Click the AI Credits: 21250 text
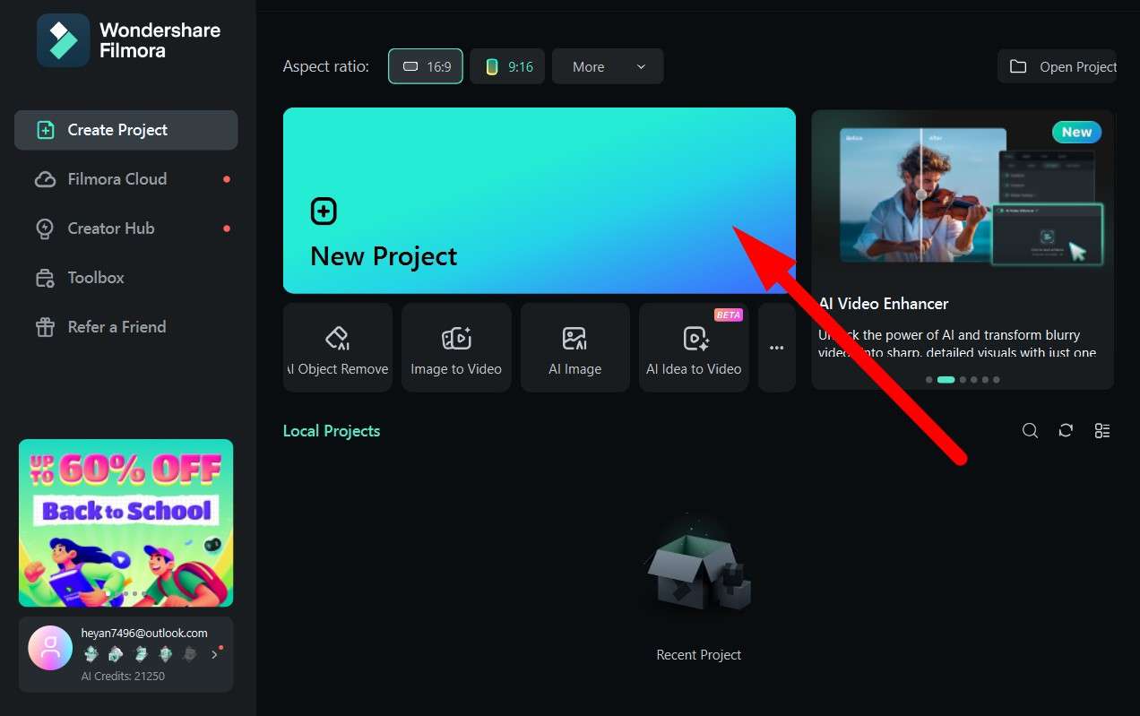The width and height of the screenshot is (1140, 716). pos(123,676)
